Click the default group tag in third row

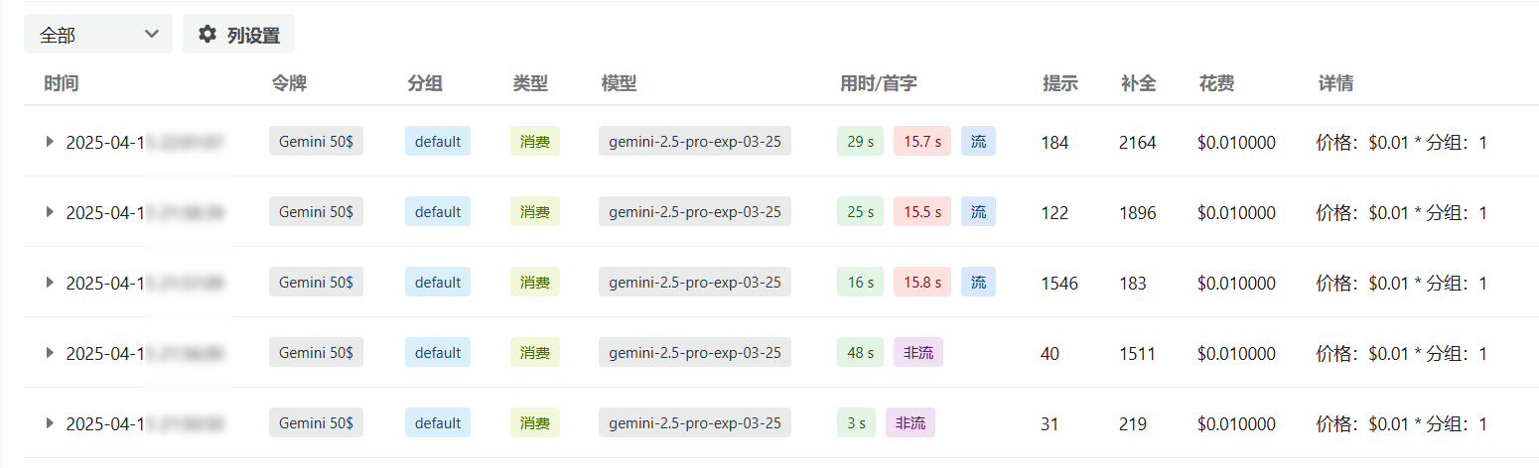tap(438, 282)
